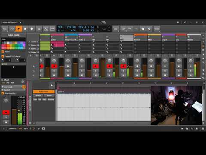Open the EDIT menu in toolbar
The image size is (206, 155).
(123, 29)
